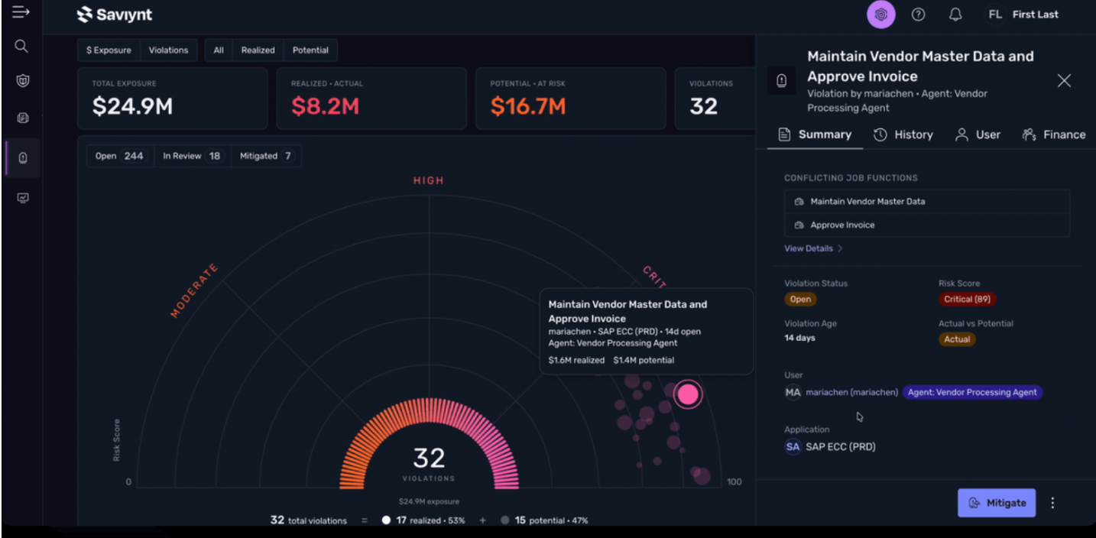Image resolution: width=1096 pixels, height=538 pixels.
Task: Open search from the left sidebar
Action: pyautogui.click(x=21, y=47)
